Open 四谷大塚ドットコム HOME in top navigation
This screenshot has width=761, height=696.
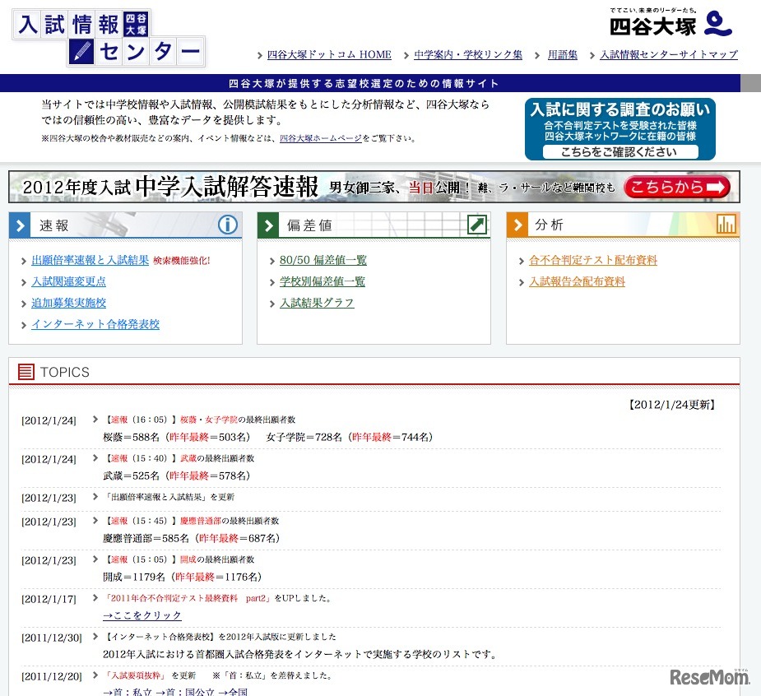click(327, 54)
